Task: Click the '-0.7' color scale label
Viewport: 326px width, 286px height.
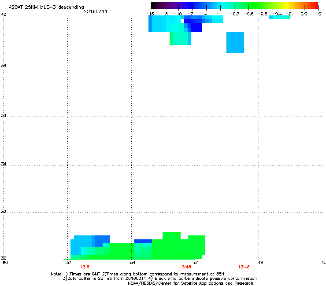Action: pos(234,14)
